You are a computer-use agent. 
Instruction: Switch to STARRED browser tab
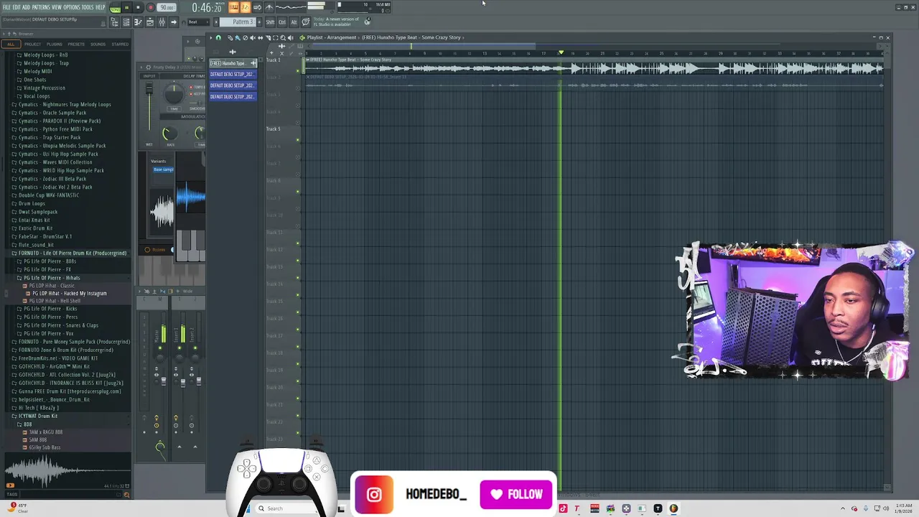[120, 45]
